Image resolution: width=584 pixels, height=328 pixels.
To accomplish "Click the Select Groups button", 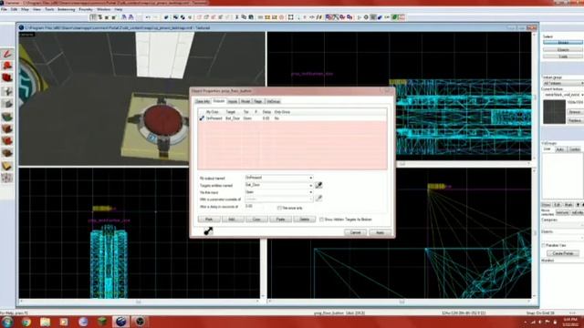I will (x=563, y=43).
